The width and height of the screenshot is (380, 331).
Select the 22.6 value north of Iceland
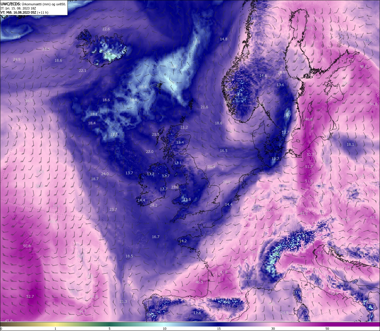pos(106,29)
